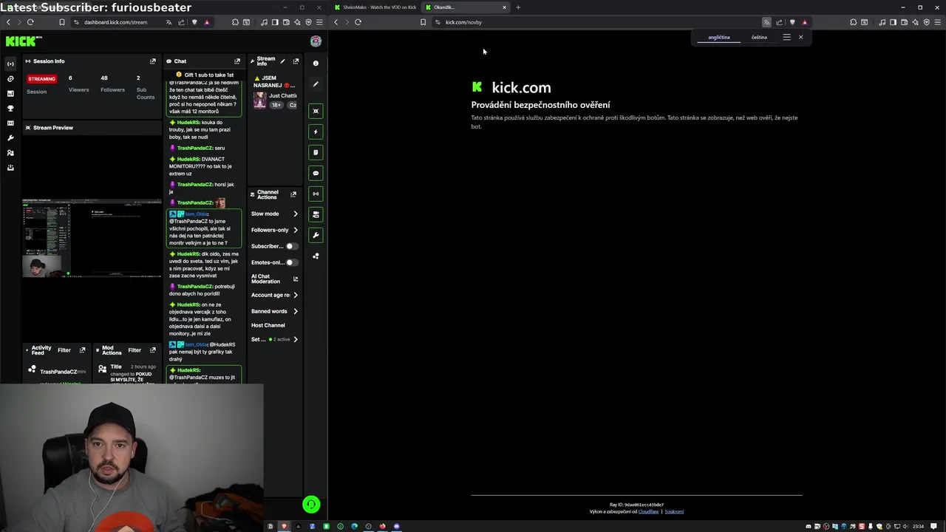This screenshot has height=532, width=946.
Task: Open the community users sidebar icon
Action: tap(10, 152)
